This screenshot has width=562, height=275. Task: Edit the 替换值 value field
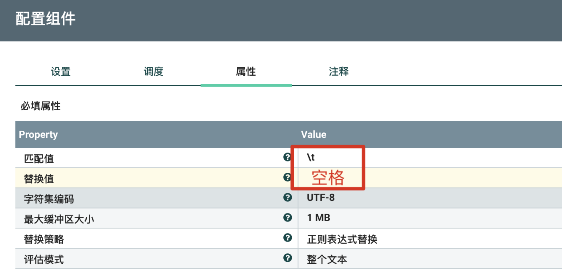401,178
